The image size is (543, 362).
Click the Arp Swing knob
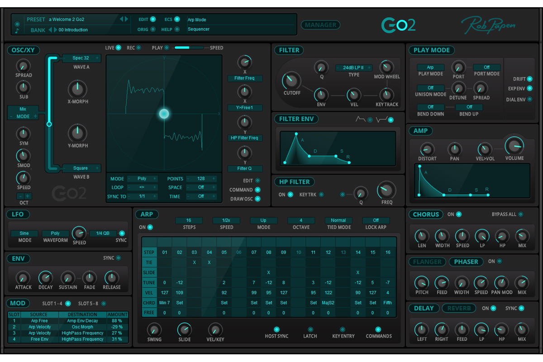pyautogui.click(x=154, y=330)
